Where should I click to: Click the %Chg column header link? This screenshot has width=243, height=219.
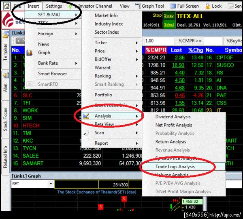196,50
